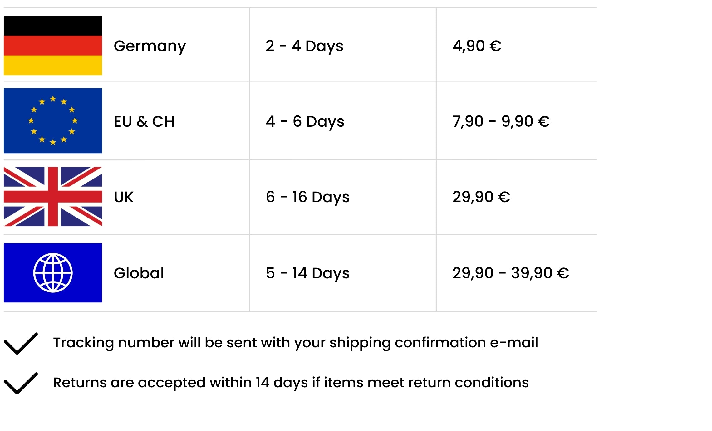712x431 pixels.
Task: Click the 4 - 6 Days delivery time
Action: (305, 121)
